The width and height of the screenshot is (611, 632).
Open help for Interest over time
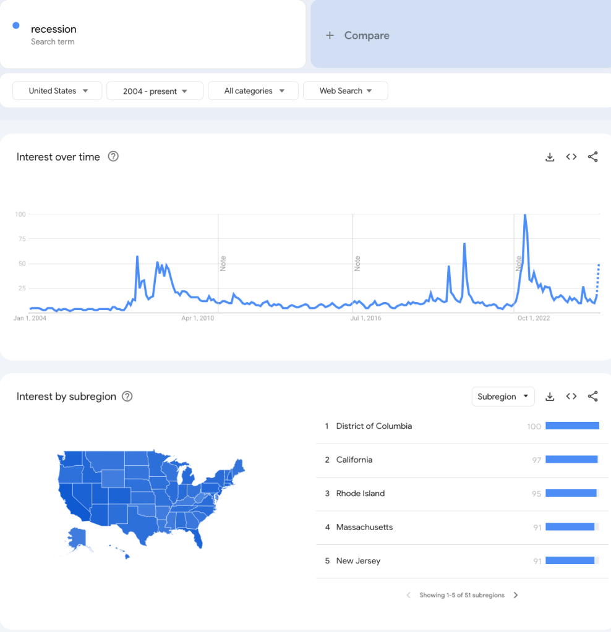pyautogui.click(x=113, y=156)
